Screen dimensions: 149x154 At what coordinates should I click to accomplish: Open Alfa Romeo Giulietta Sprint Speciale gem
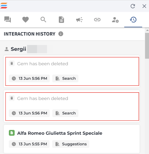[x=60, y=133]
